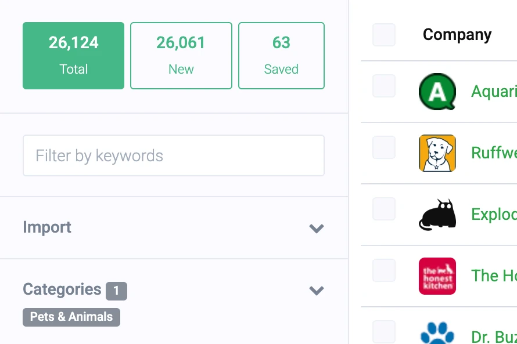
Task: Click the Pets & Animals category tag
Action: pos(71,317)
